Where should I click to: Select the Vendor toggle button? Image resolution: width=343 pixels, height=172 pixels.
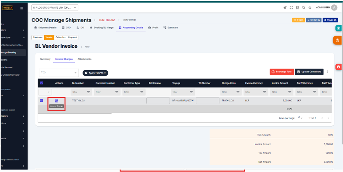coord(49,37)
